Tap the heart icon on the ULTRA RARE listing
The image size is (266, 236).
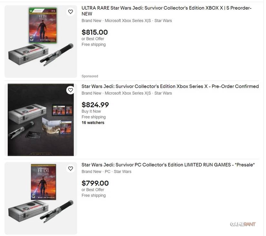[71, 12]
